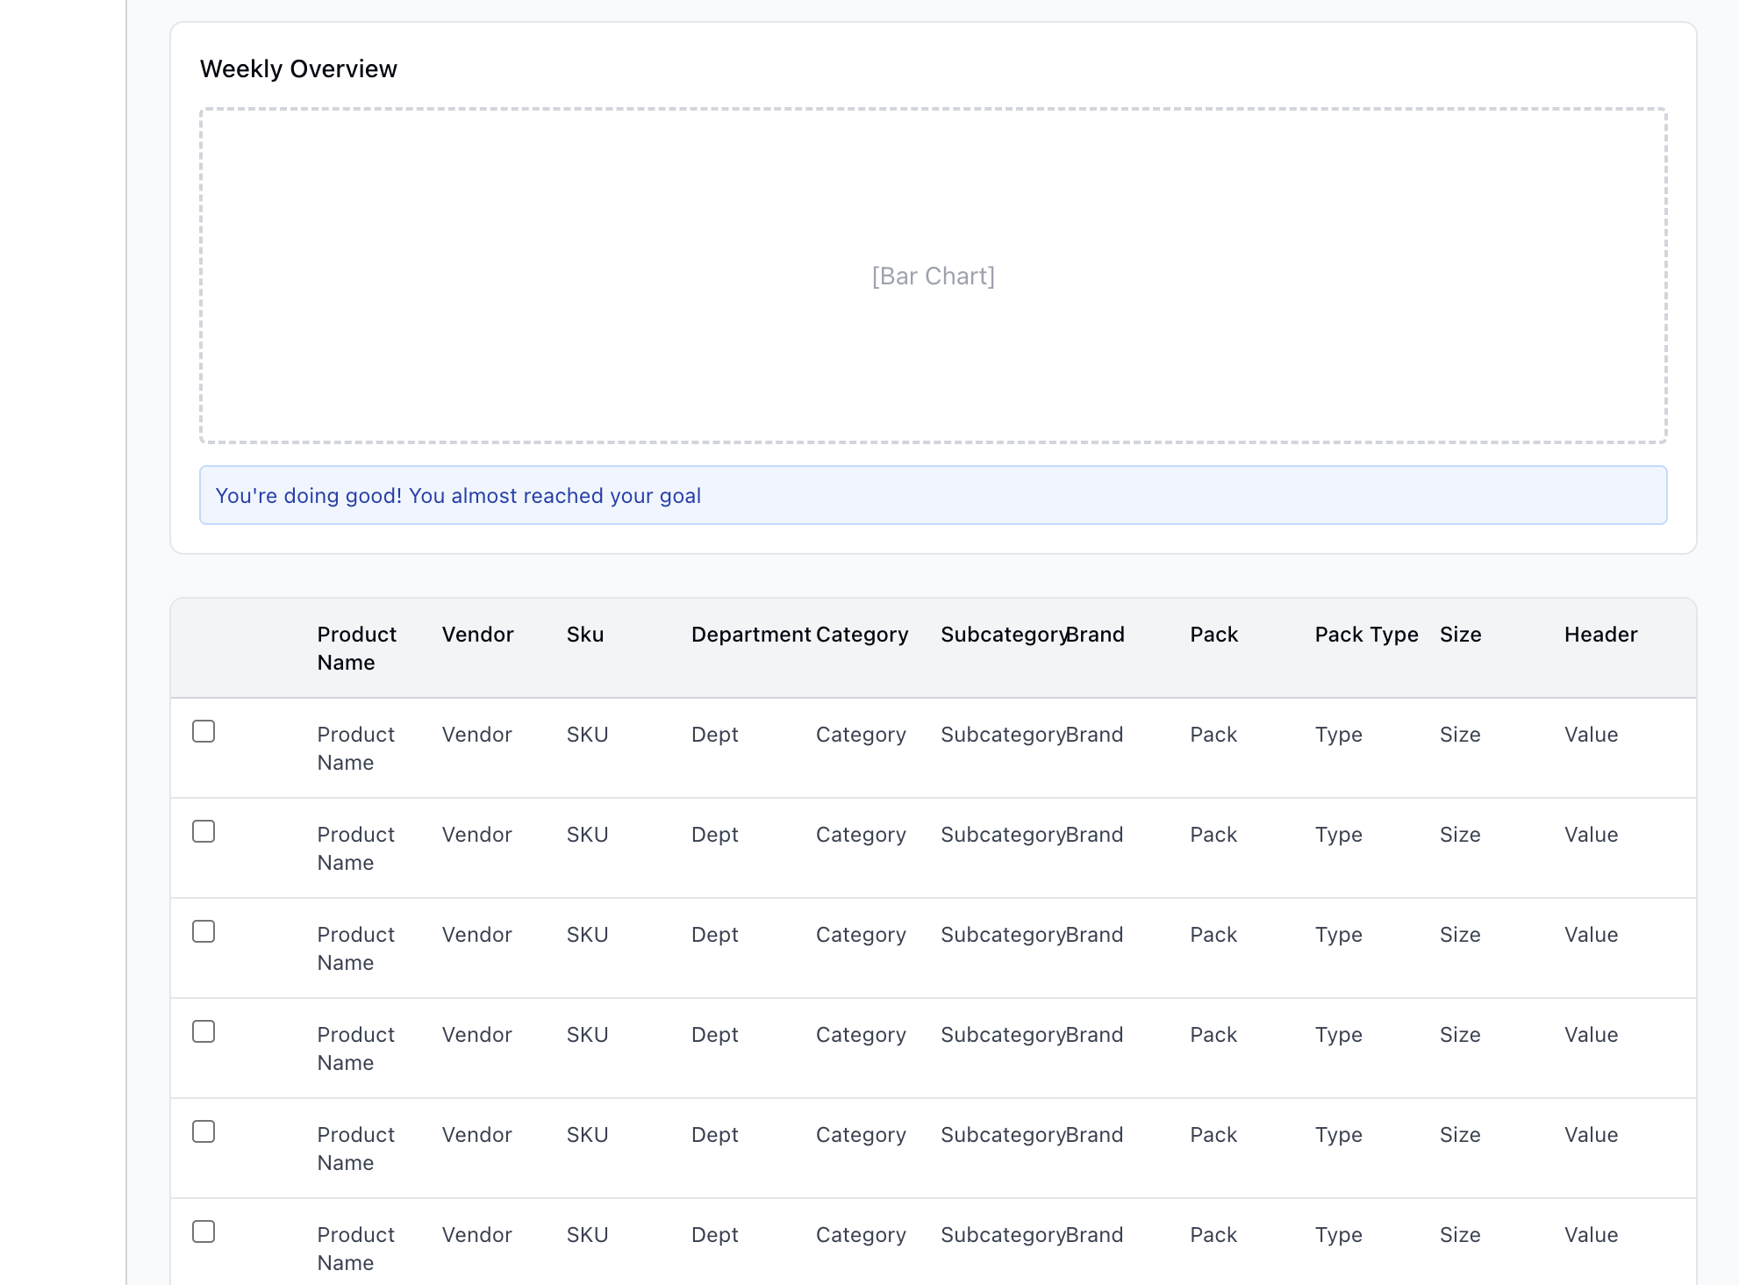
Task: Enable the sixth row checkbox
Action: 204,1231
